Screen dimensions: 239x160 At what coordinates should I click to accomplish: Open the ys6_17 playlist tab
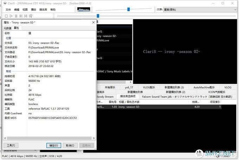[129, 87]
